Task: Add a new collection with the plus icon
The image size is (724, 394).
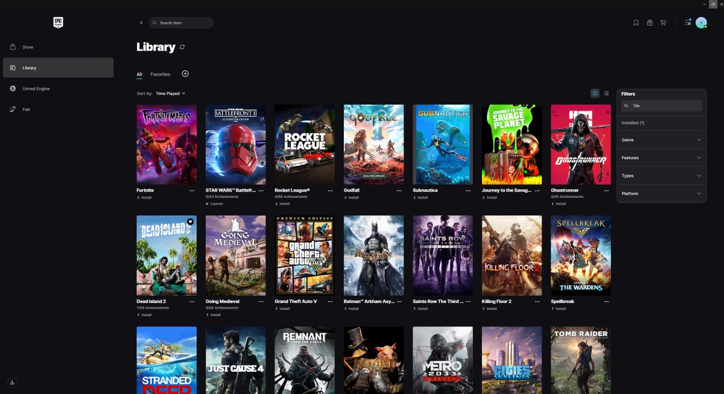Action: [185, 74]
